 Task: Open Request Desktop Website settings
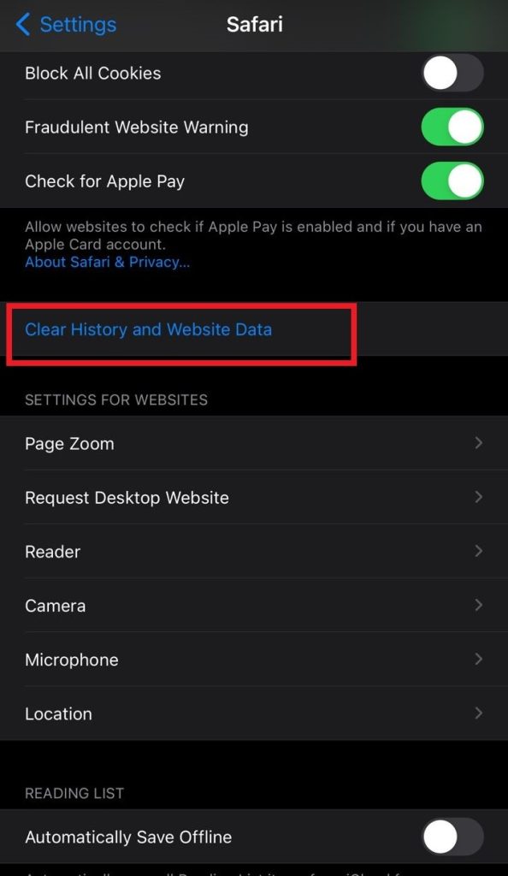(254, 497)
